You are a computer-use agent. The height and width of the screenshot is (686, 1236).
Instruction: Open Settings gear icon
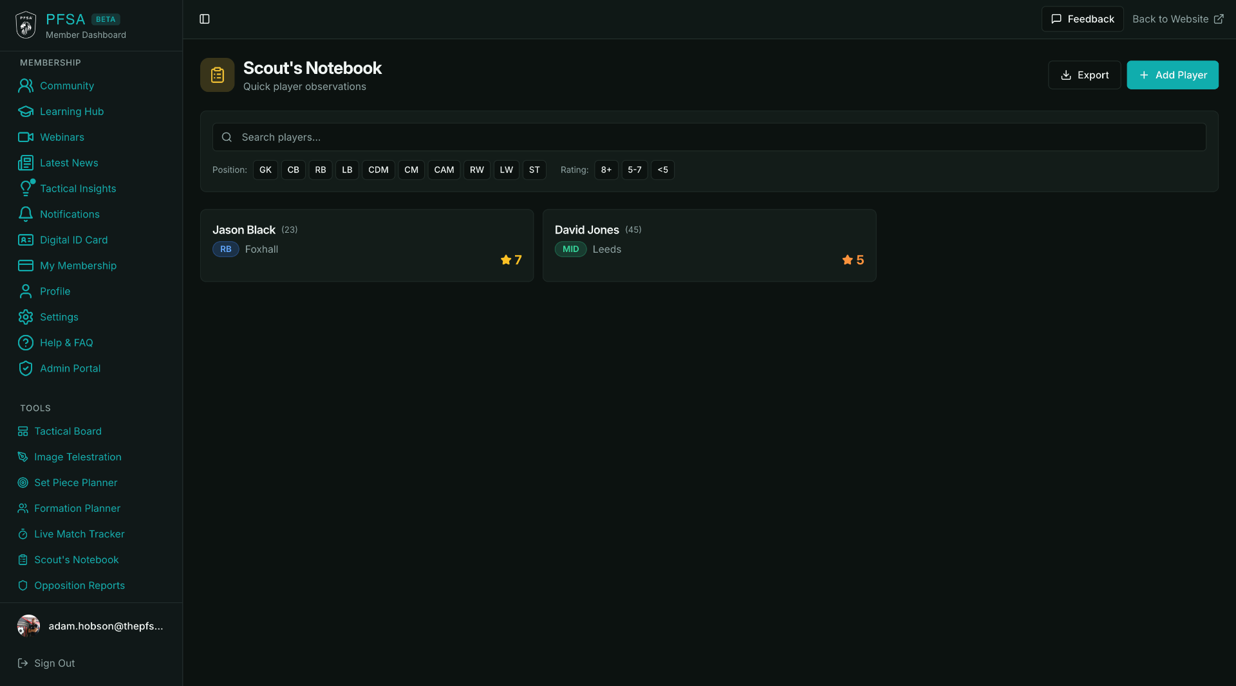click(26, 317)
